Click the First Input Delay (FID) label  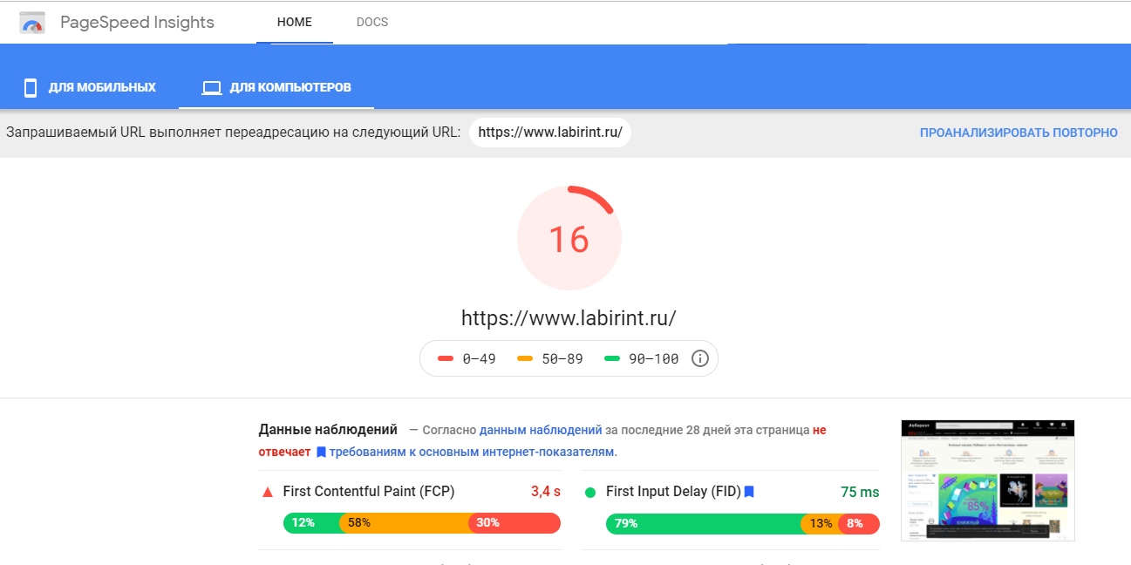click(673, 492)
